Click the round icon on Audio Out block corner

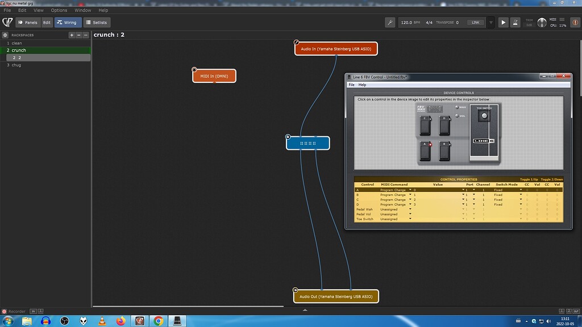coord(295,290)
